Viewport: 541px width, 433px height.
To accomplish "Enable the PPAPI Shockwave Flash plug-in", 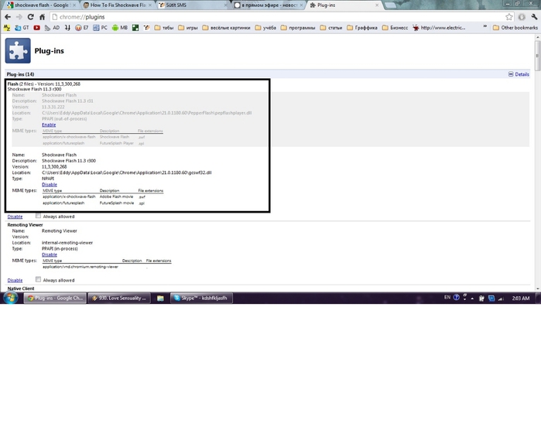I will click(x=49, y=124).
